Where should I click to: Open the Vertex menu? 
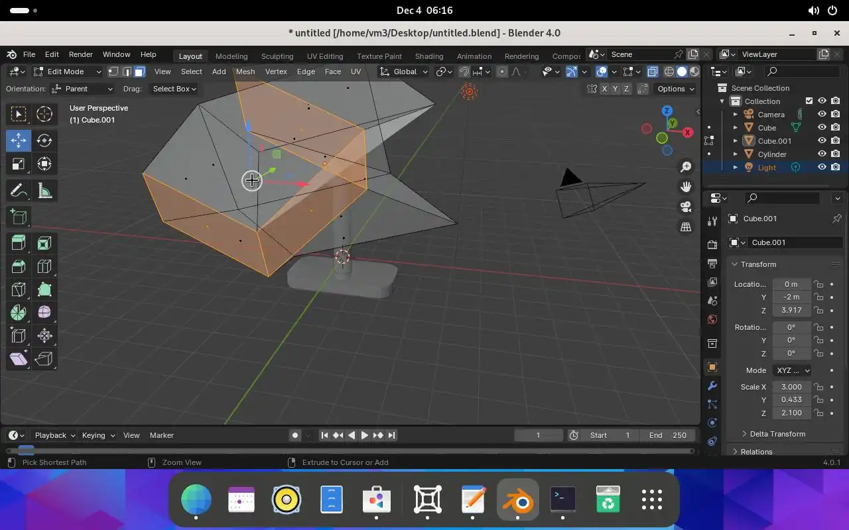[x=276, y=72]
